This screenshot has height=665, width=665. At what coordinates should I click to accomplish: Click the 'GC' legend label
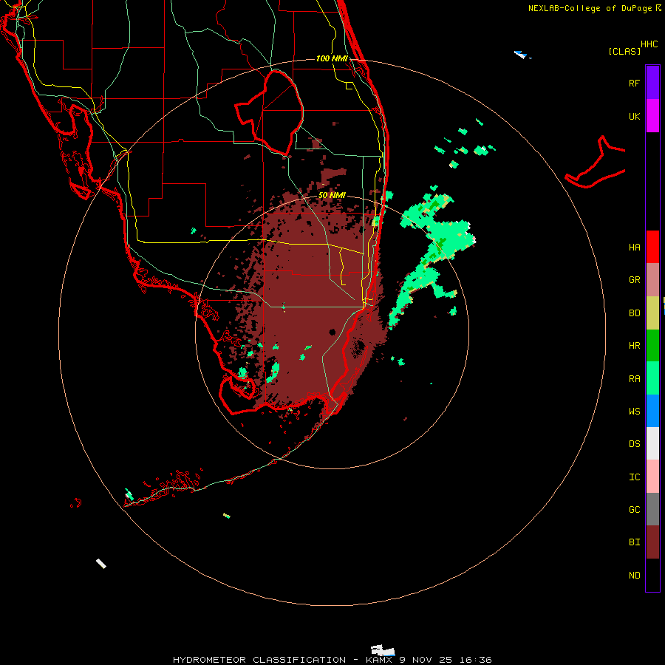click(x=634, y=510)
